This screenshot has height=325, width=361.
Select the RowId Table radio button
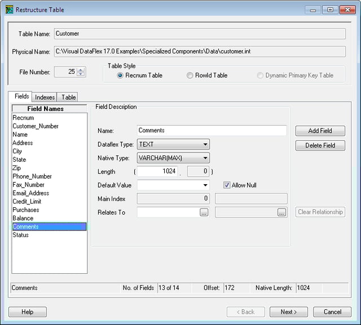(190, 75)
